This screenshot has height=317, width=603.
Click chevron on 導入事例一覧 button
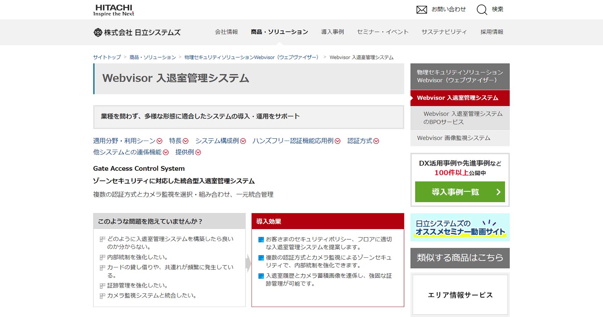pos(498,192)
